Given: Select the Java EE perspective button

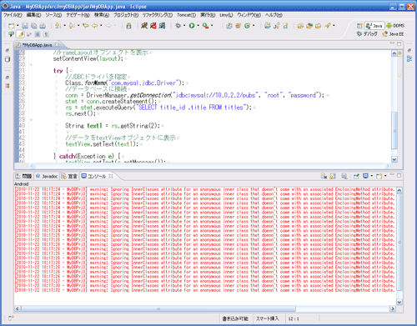Looking at the screenshot, I should (393, 34).
